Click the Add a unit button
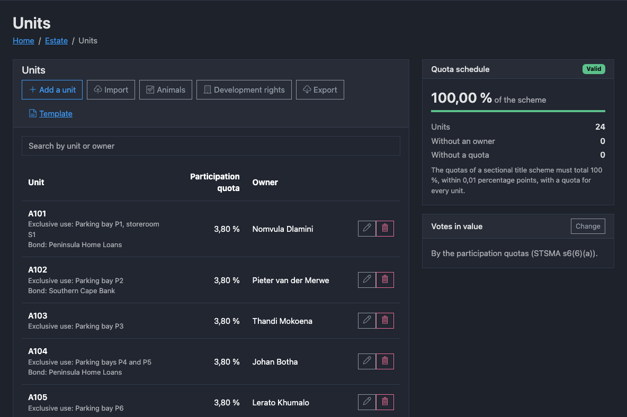The width and height of the screenshot is (627, 417). (52, 90)
